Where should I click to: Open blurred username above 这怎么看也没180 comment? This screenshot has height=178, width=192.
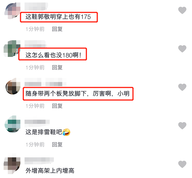[x=36, y=44]
